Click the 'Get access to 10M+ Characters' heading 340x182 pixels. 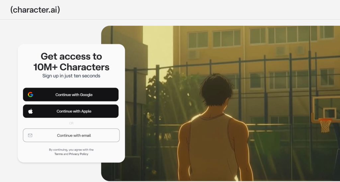coord(71,62)
